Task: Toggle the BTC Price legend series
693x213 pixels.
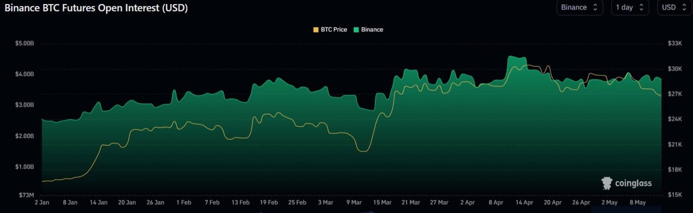Action: click(x=330, y=29)
